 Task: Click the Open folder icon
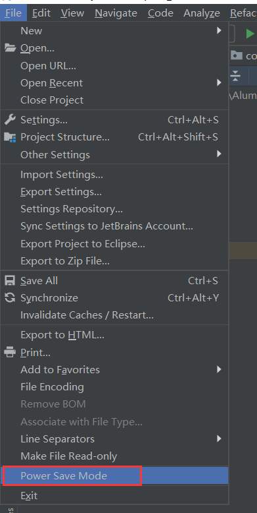[10, 48]
